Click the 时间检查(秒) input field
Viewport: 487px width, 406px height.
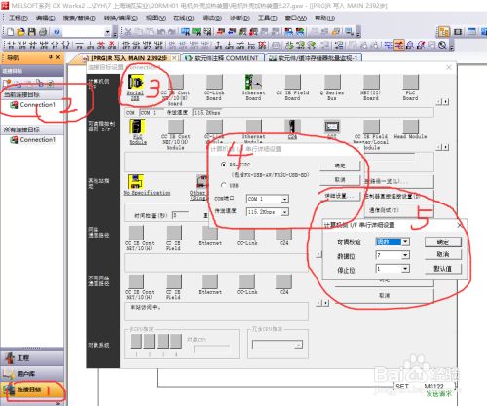point(180,215)
